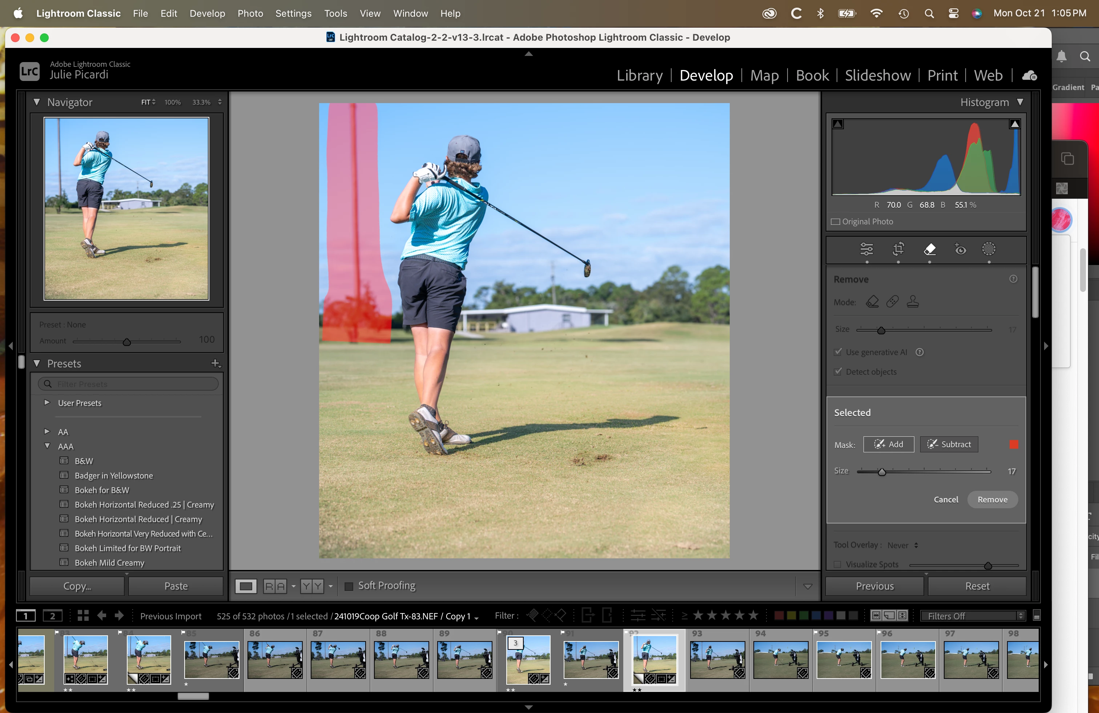Select the Crop Overlay tool icon
Viewport: 1099px width, 713px height.
point(898,249)
